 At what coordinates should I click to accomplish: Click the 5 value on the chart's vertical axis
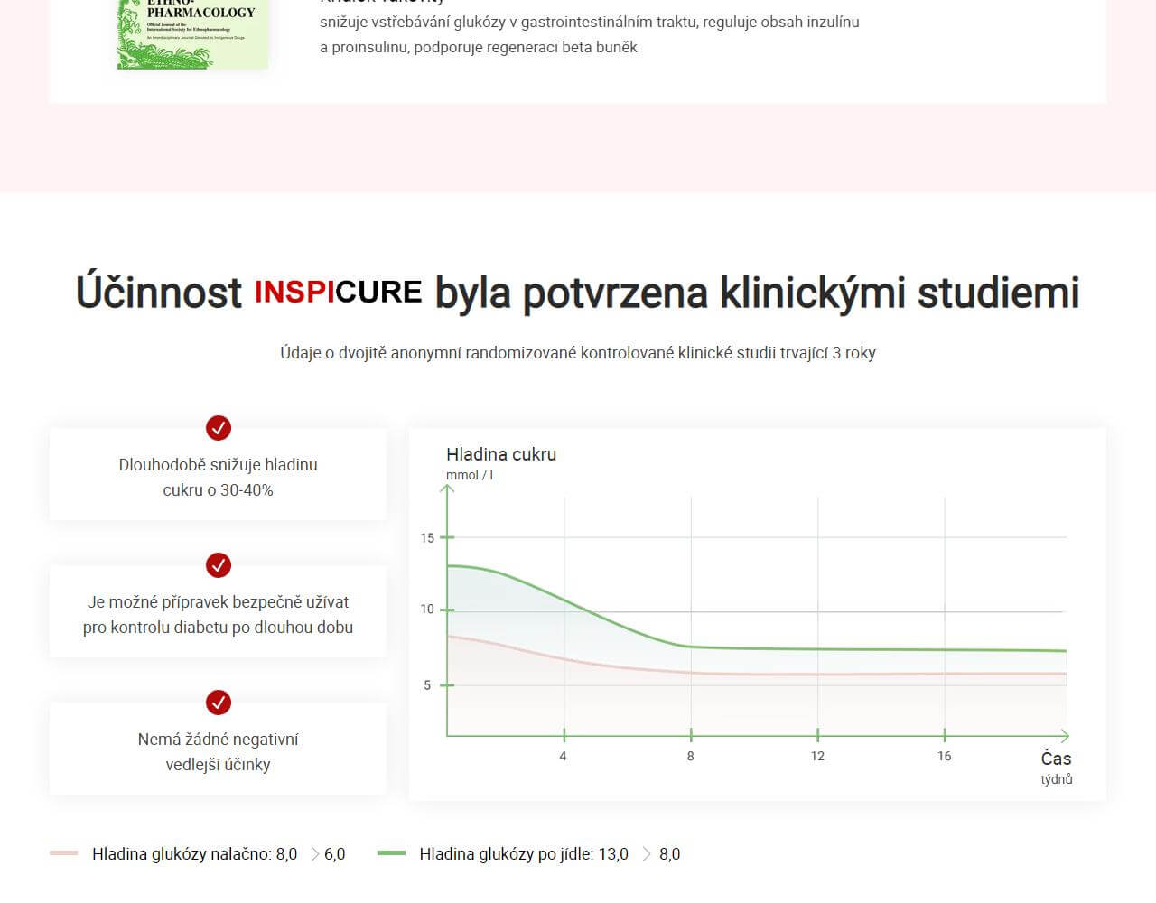point(427,685)
